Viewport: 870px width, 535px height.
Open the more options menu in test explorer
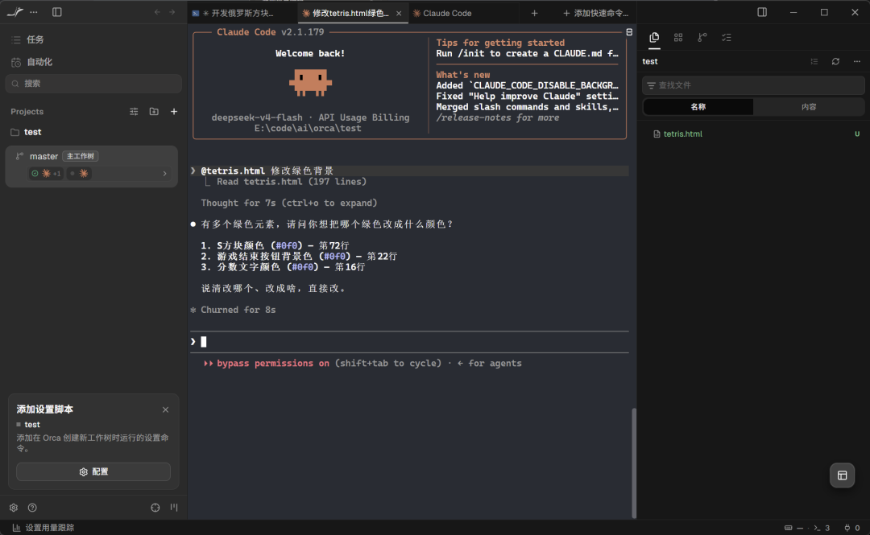(x=856, y=61)
